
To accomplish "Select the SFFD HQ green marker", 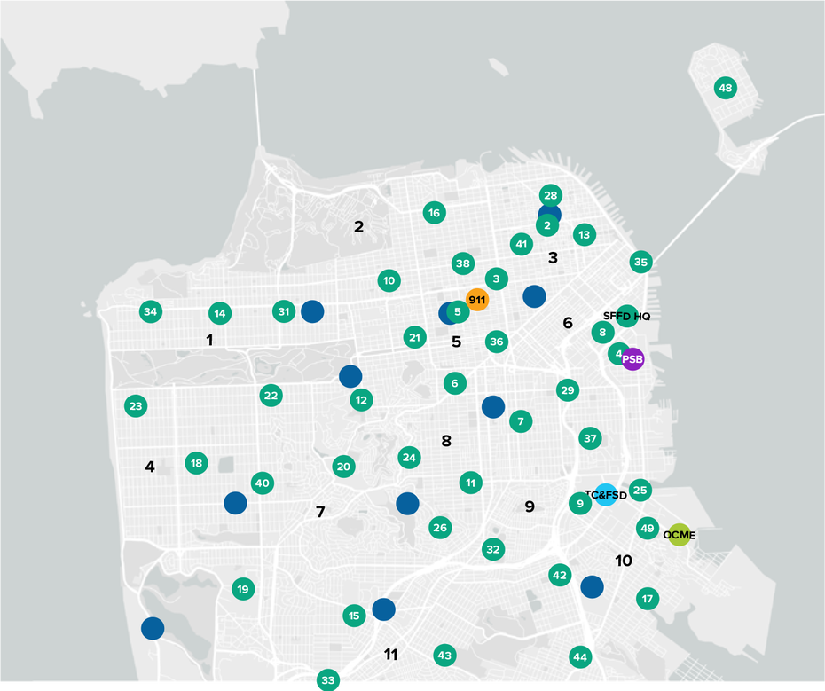I will [626, 316].
